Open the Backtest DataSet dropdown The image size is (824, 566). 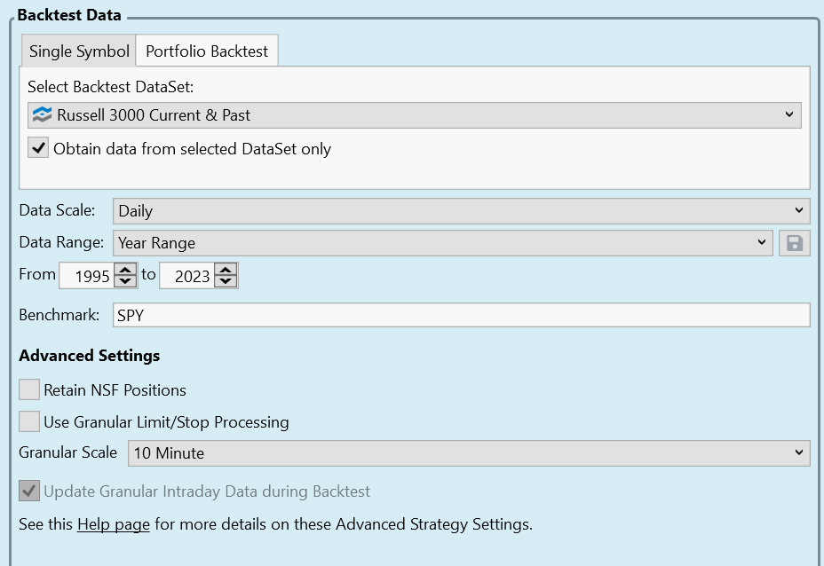(x=414, y=115)
